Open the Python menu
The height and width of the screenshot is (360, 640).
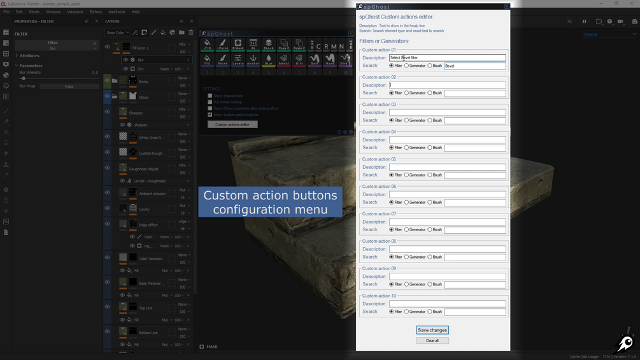[96, 12]
